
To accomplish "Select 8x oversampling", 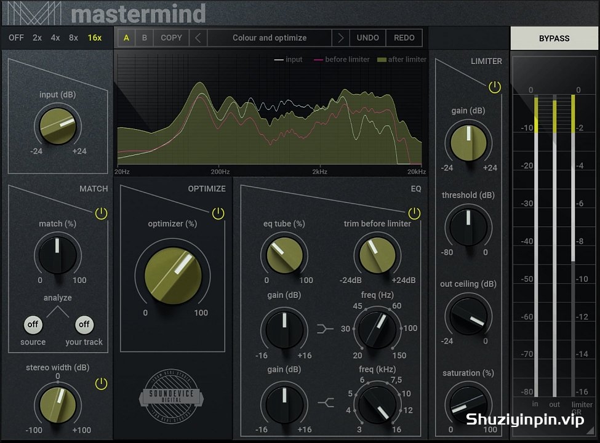I will pyautogui.click(x=73, y=38).
